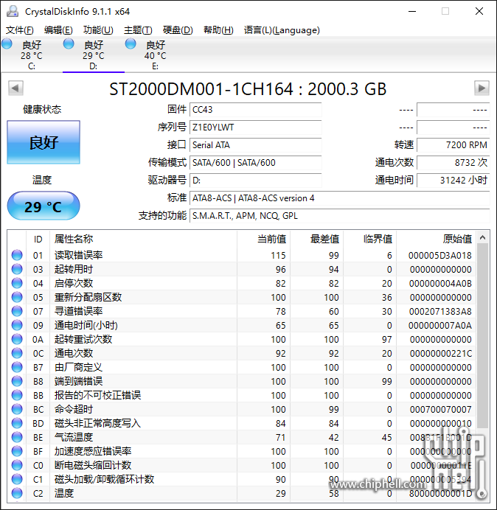Click the power-on hours field 31242 小时

tap(453, 180)
